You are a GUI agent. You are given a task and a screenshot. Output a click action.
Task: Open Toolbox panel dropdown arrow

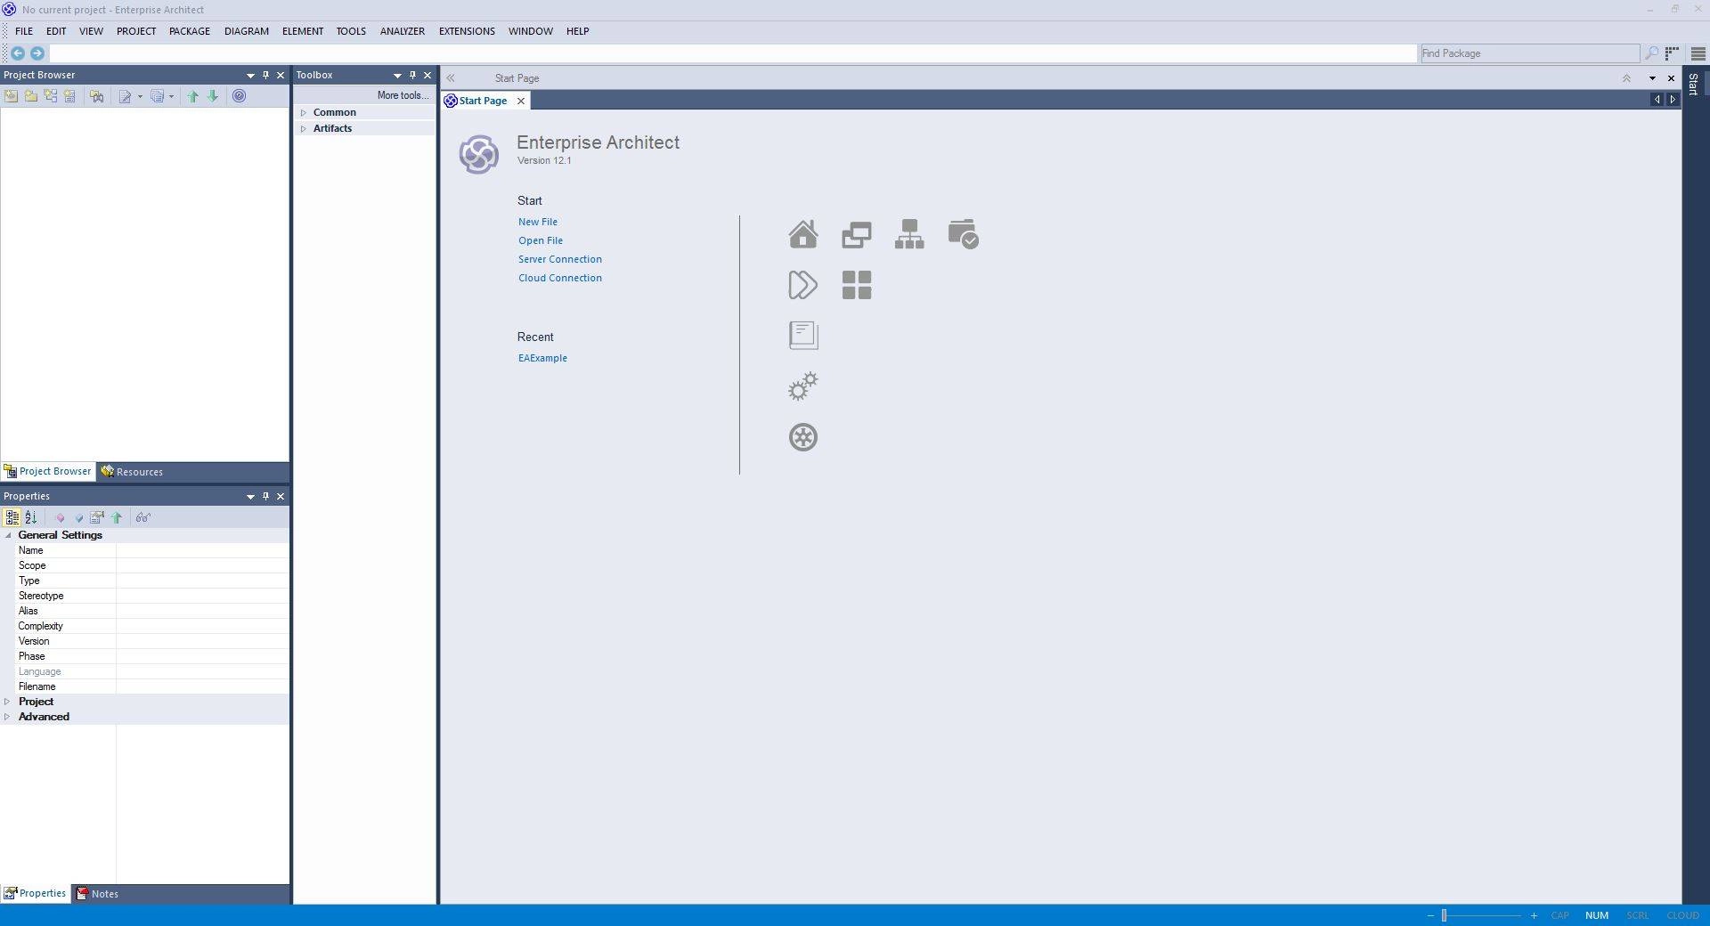(x=397, y=76)
